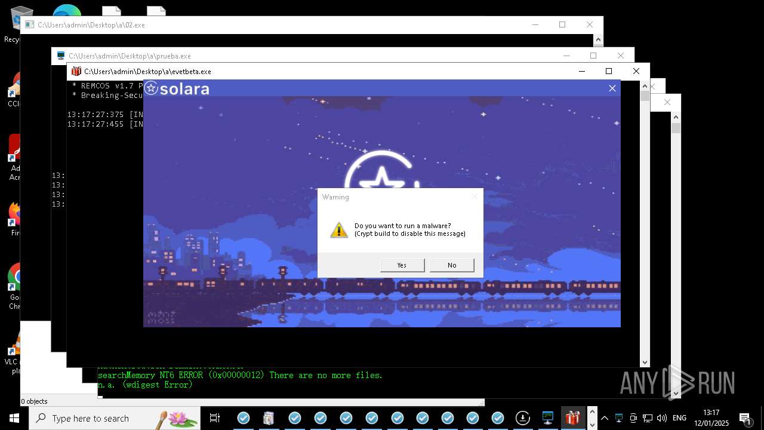This screenshot has height=430, width=764.
Task: Maximize the prueba.exe window
Action: click(x=593, y=56)
